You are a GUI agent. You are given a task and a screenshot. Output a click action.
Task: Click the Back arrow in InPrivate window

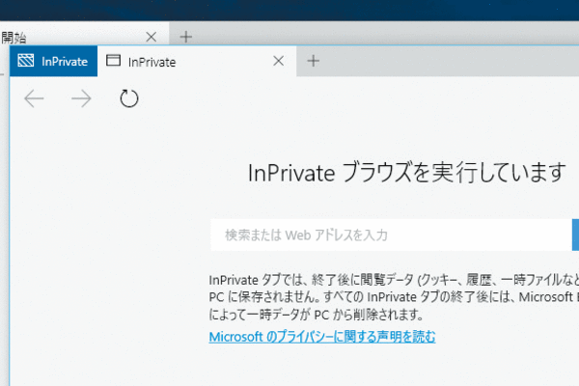coord(34,98)
